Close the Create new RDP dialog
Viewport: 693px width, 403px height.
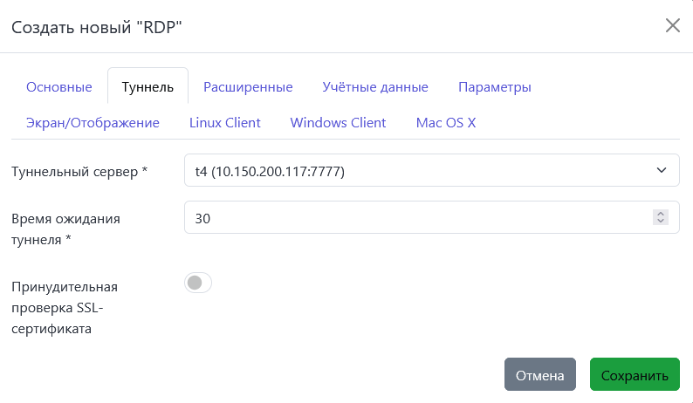coord(672,25)
